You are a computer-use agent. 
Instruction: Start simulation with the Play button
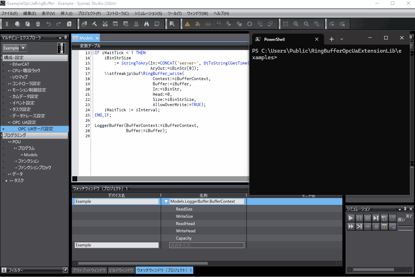point(351,218)
